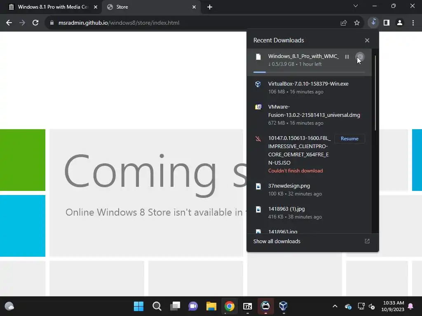Open a new browser tab
This screenshot has height=316, width=422.
(210, 7)
